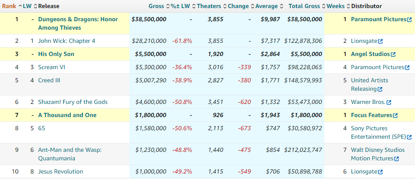Sort by Distributor column header
415x179 pixels.
pyautogui.click(x=366, y=6)
